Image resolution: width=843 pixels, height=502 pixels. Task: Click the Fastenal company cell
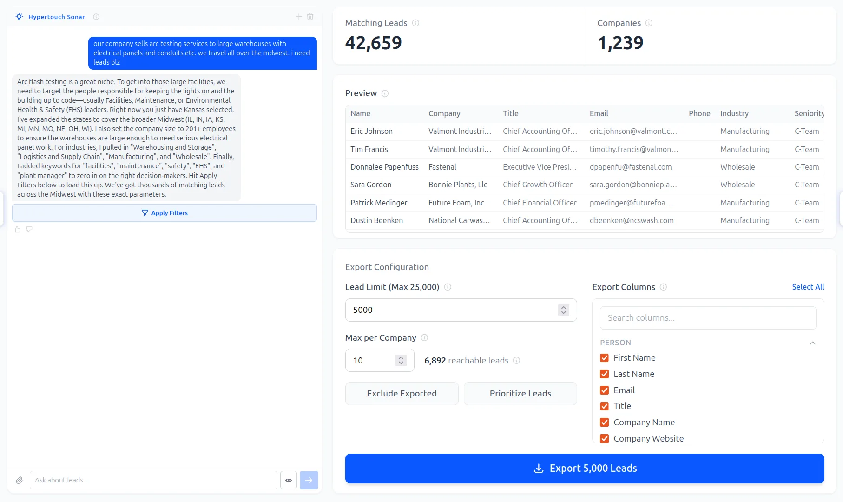[442, 167]
